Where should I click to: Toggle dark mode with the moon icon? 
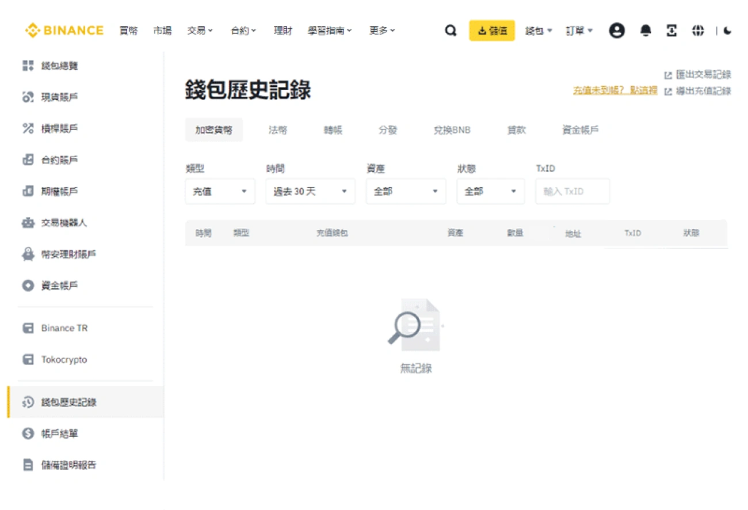coord(727,31)
